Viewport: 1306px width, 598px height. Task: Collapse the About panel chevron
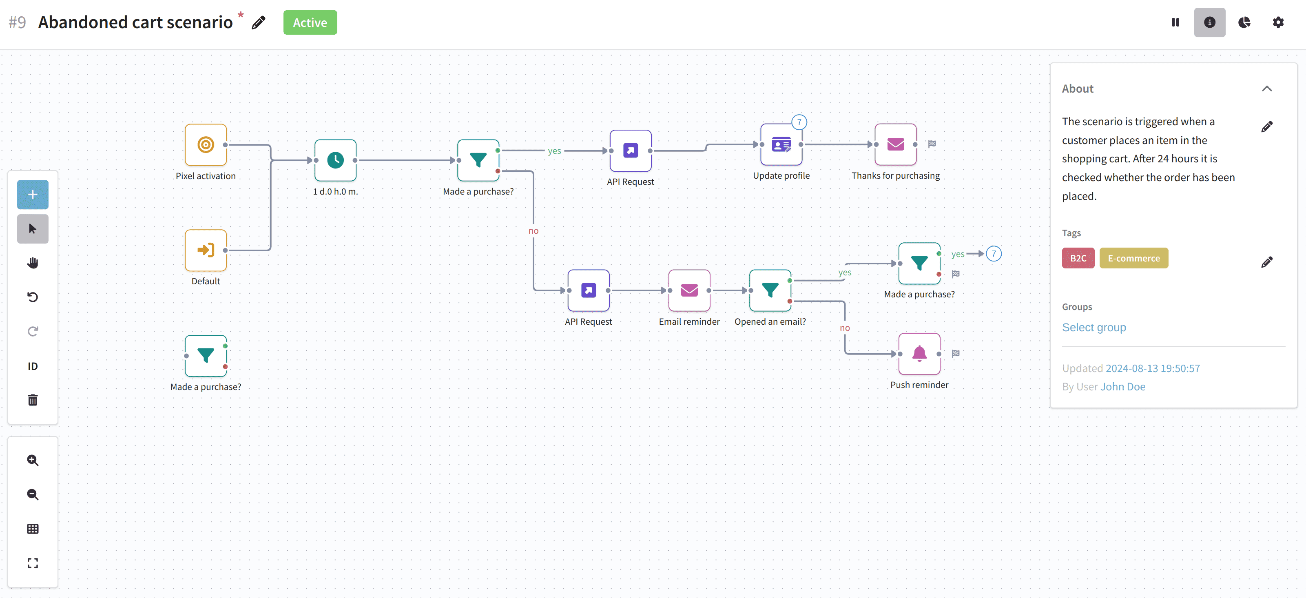click(x=1266, y=89)
